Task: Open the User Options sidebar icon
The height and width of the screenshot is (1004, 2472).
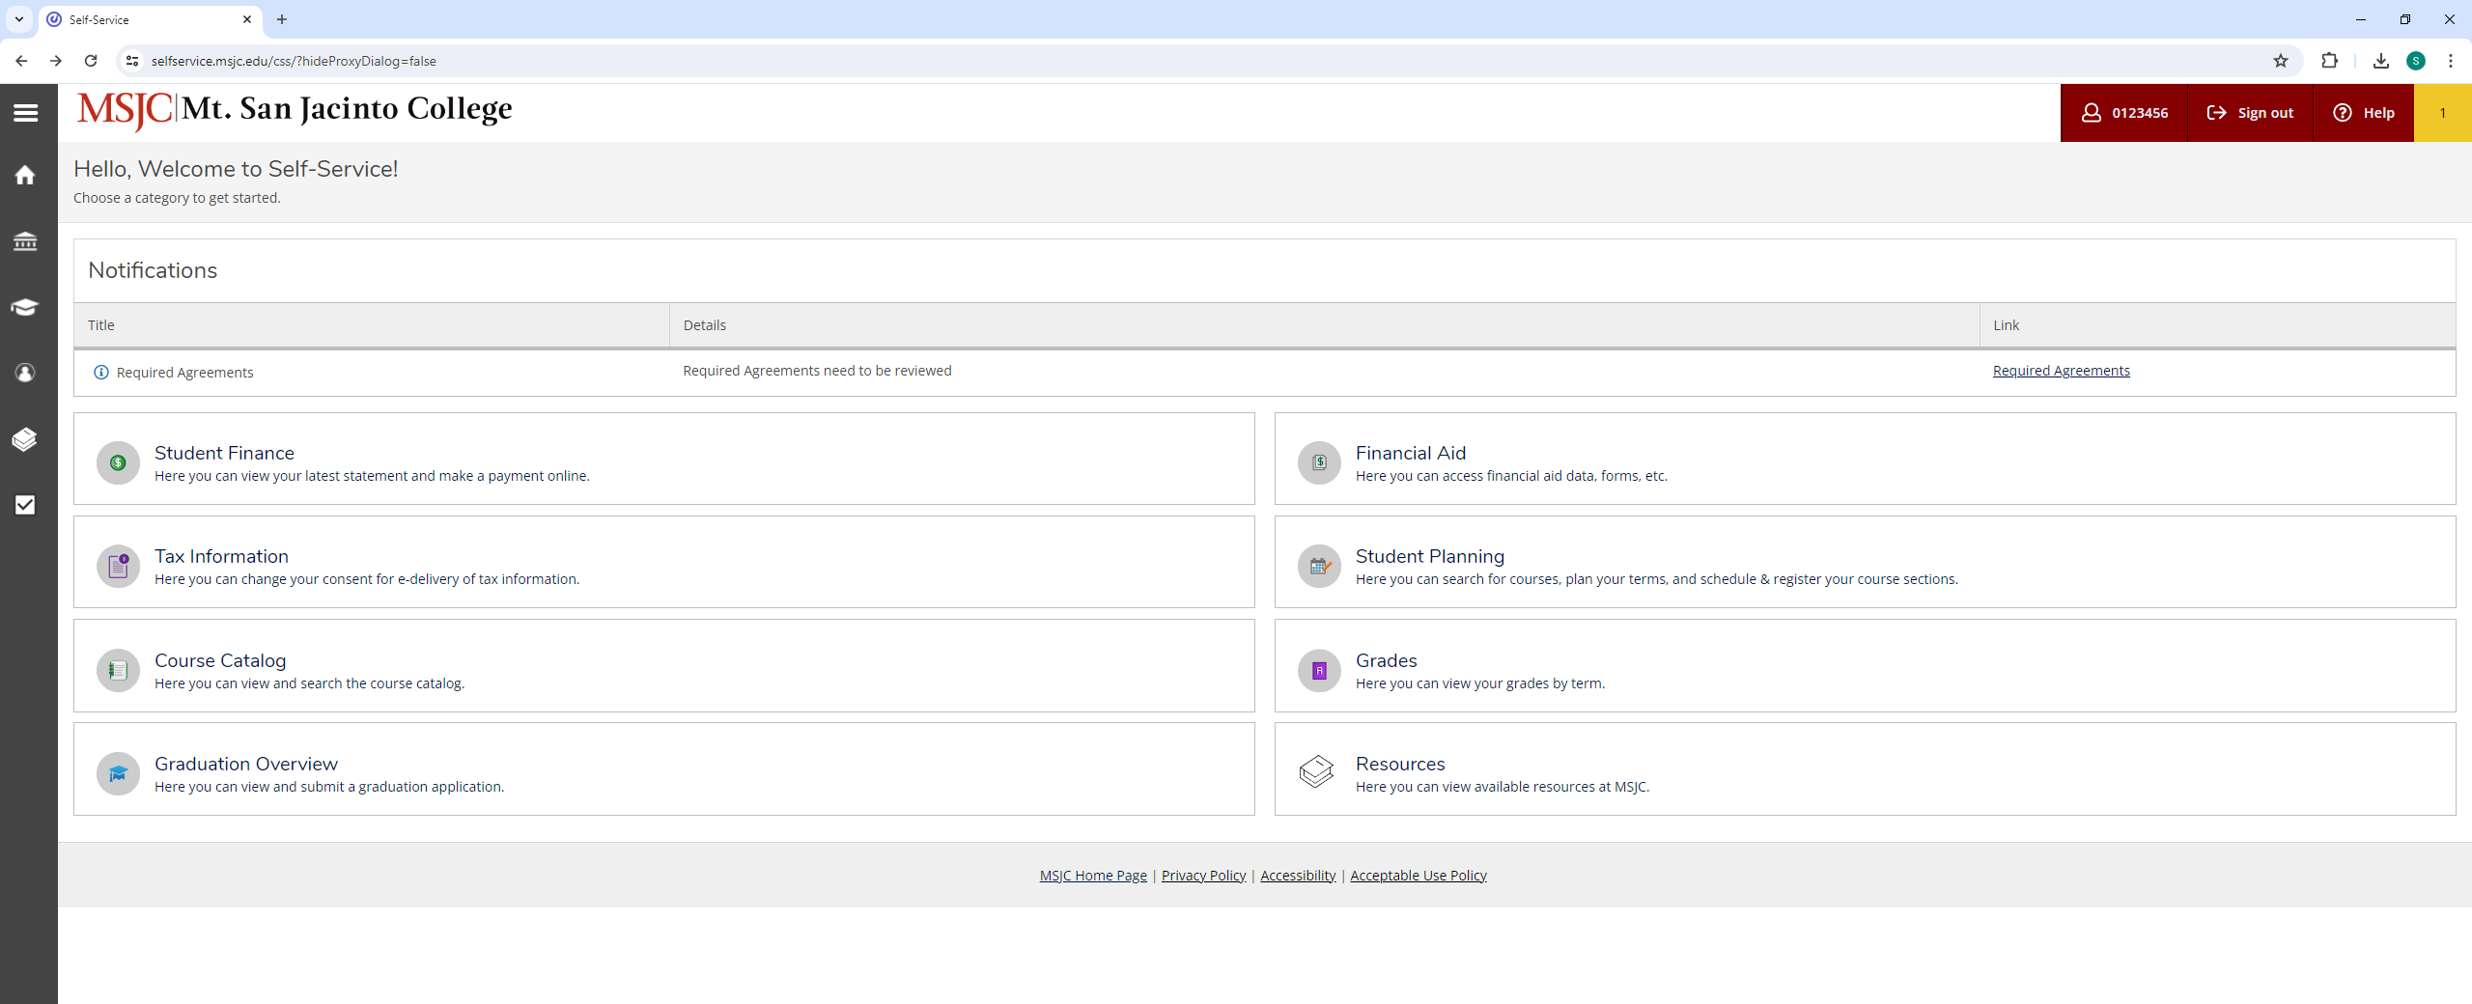Action: 26,373
